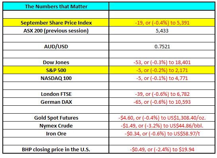Screen dimensions: 217x158
Task: Click the Dow Jones row label
Action: (56, 62)
